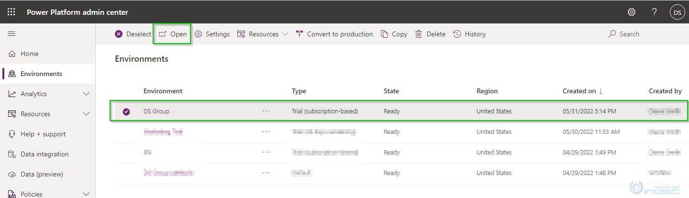This screenshot has height=198, width=689.
Task: View environment History
Action: tap(469, 34)
